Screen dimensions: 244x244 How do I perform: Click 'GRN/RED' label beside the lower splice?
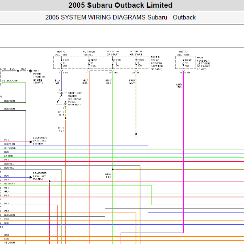point(108,176)
